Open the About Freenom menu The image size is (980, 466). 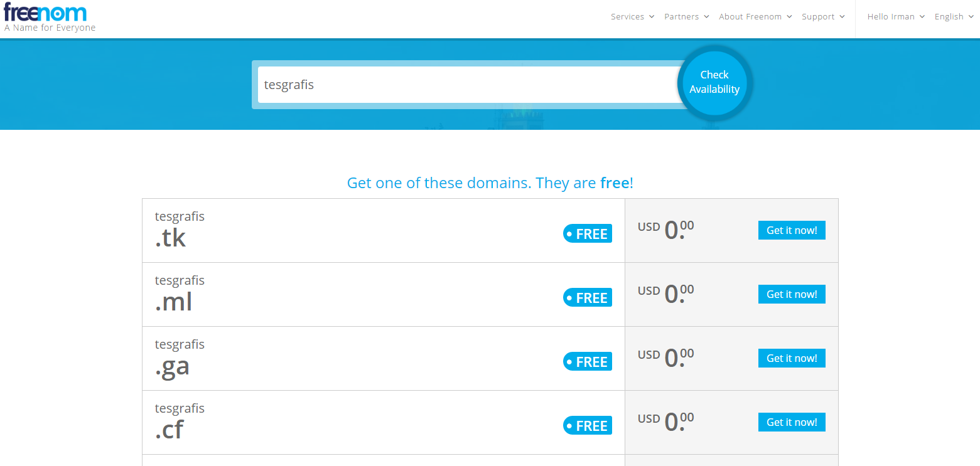click(x=755, y=17)
